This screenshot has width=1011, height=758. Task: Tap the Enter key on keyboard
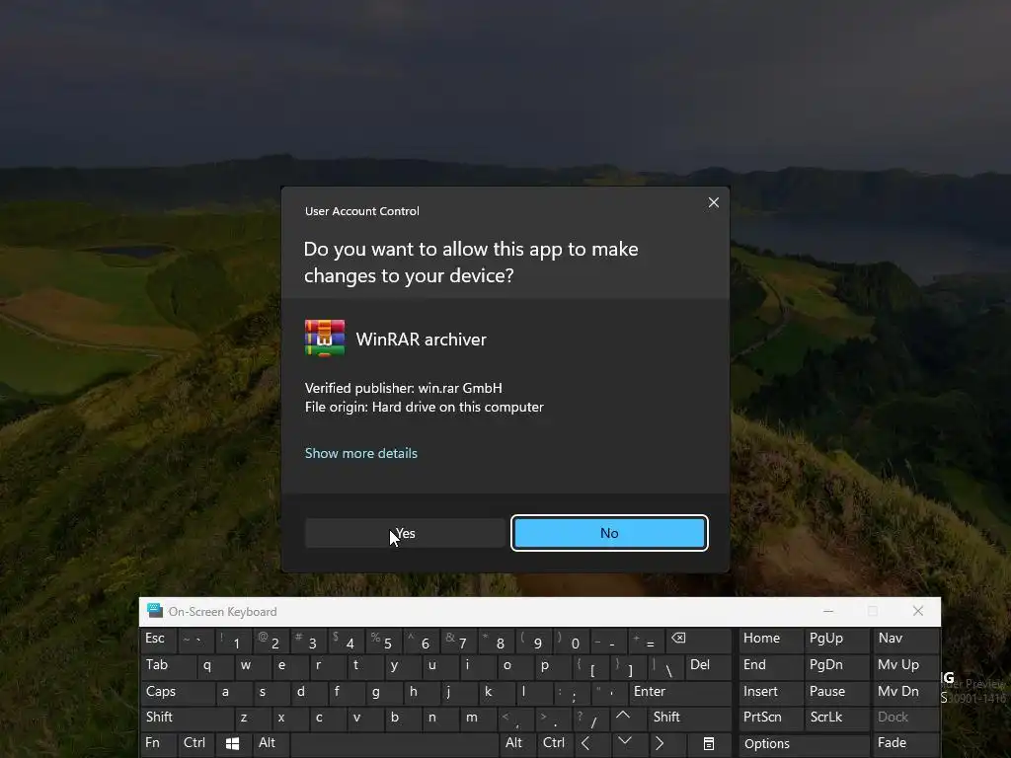[x=680, y=692]
